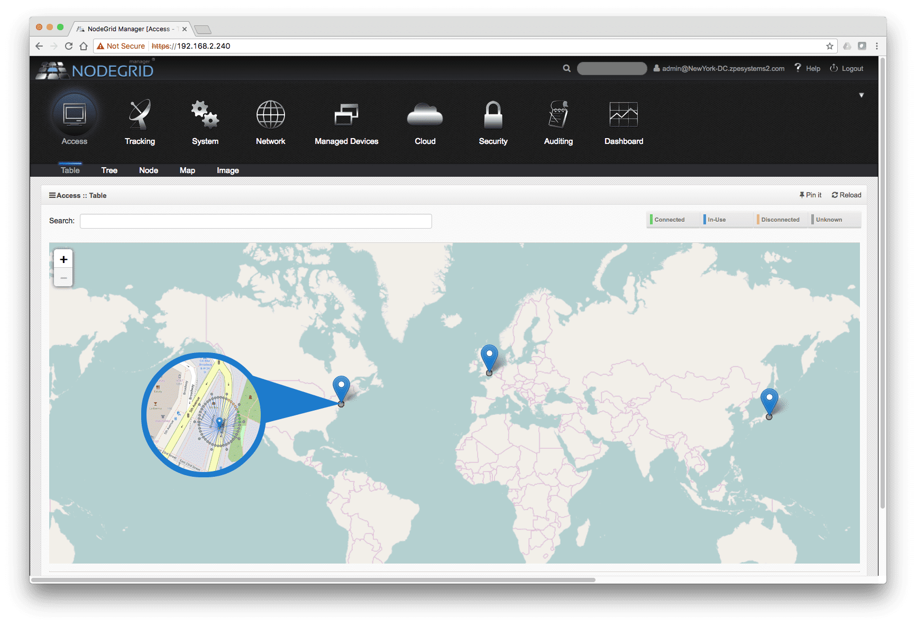
Task: Click the Cloud icon
Action: tap(425, 115)
